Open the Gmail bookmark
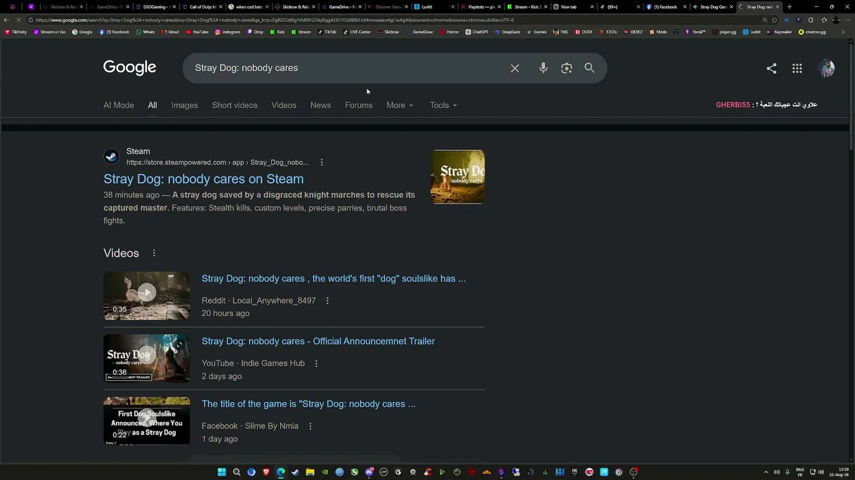The image size is (855, 480). 170,32
